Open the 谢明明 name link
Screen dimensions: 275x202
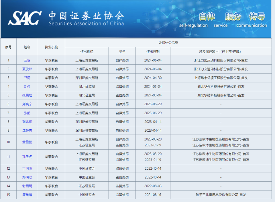pyautogui.click(x=27, y=186)
